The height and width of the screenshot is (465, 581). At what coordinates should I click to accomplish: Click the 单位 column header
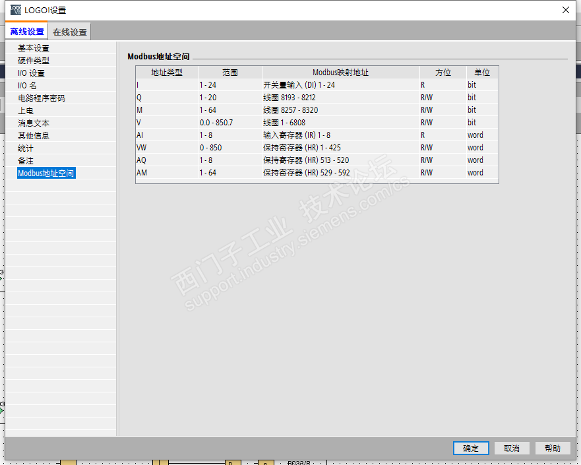coord(482,73)
